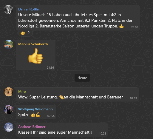Click the Heute date separator
Image resolution: width=153 pixels, height=139 pixels.
click(82, 78)
